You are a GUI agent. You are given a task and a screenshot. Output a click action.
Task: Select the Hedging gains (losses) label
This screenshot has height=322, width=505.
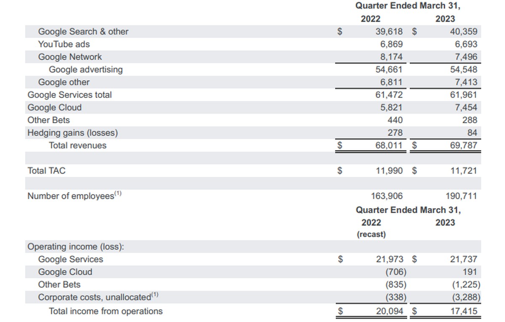tap(72, 133)
